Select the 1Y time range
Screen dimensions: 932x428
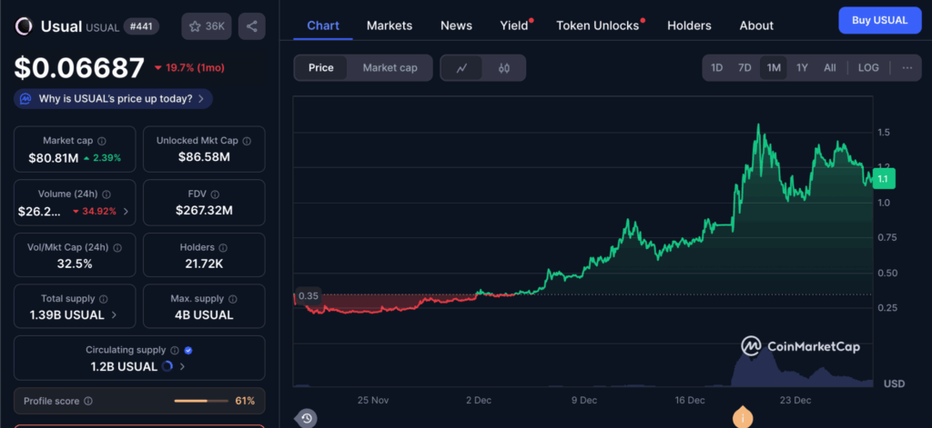pos(802,68)
